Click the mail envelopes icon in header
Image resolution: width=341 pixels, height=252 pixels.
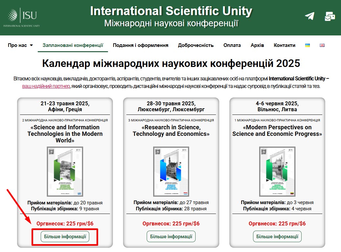click(x=330, y=16)
